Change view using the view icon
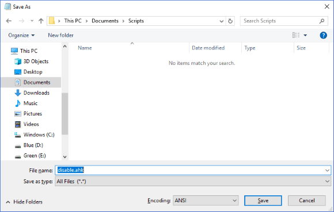Image resolution: width=334 pixels, height=212 pixels. coord(296,35)
